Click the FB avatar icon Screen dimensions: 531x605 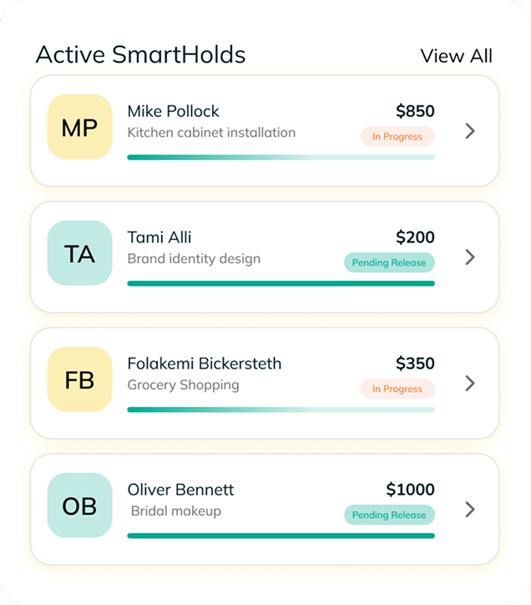pyautogui.click(x=79, y=379)
